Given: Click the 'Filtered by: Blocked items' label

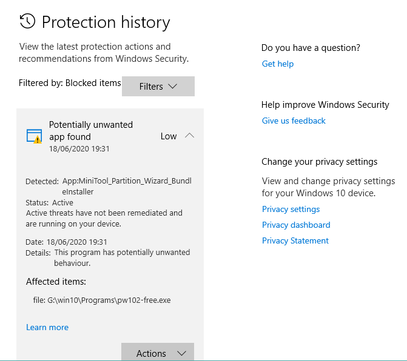Looking at the screenshot, I should click(x=70, y=83).
